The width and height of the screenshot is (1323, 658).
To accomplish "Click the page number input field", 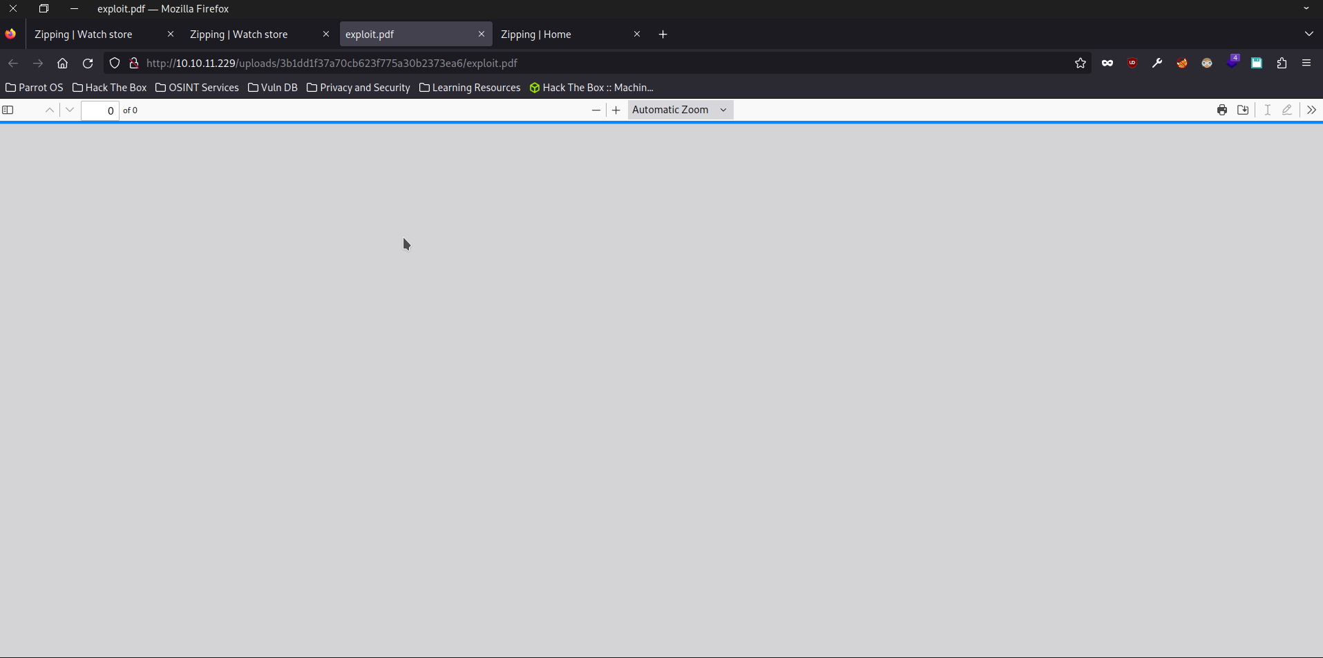I will coord(100,110).
